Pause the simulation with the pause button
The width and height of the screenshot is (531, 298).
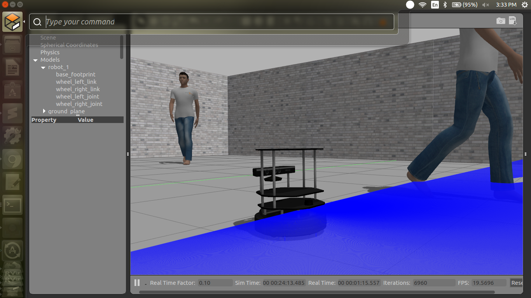(137, 283)
